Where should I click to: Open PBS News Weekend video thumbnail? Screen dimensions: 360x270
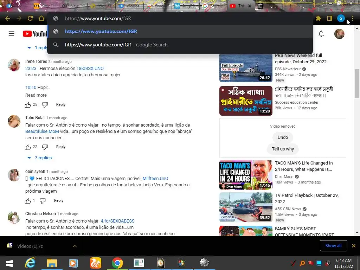[x=246, y=68]
